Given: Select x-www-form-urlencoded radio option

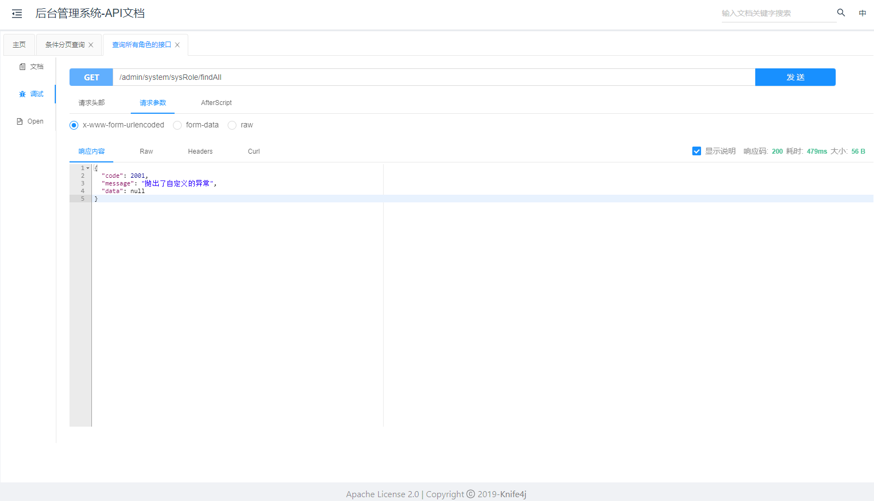Looking at the screenshot, I should pos(74,125).
